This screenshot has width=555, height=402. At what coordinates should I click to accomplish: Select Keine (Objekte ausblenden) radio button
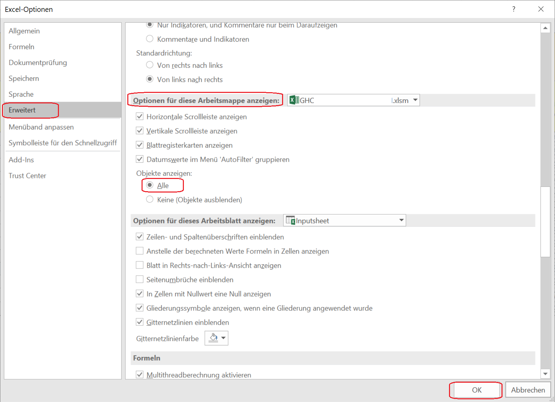coord(150,200)
